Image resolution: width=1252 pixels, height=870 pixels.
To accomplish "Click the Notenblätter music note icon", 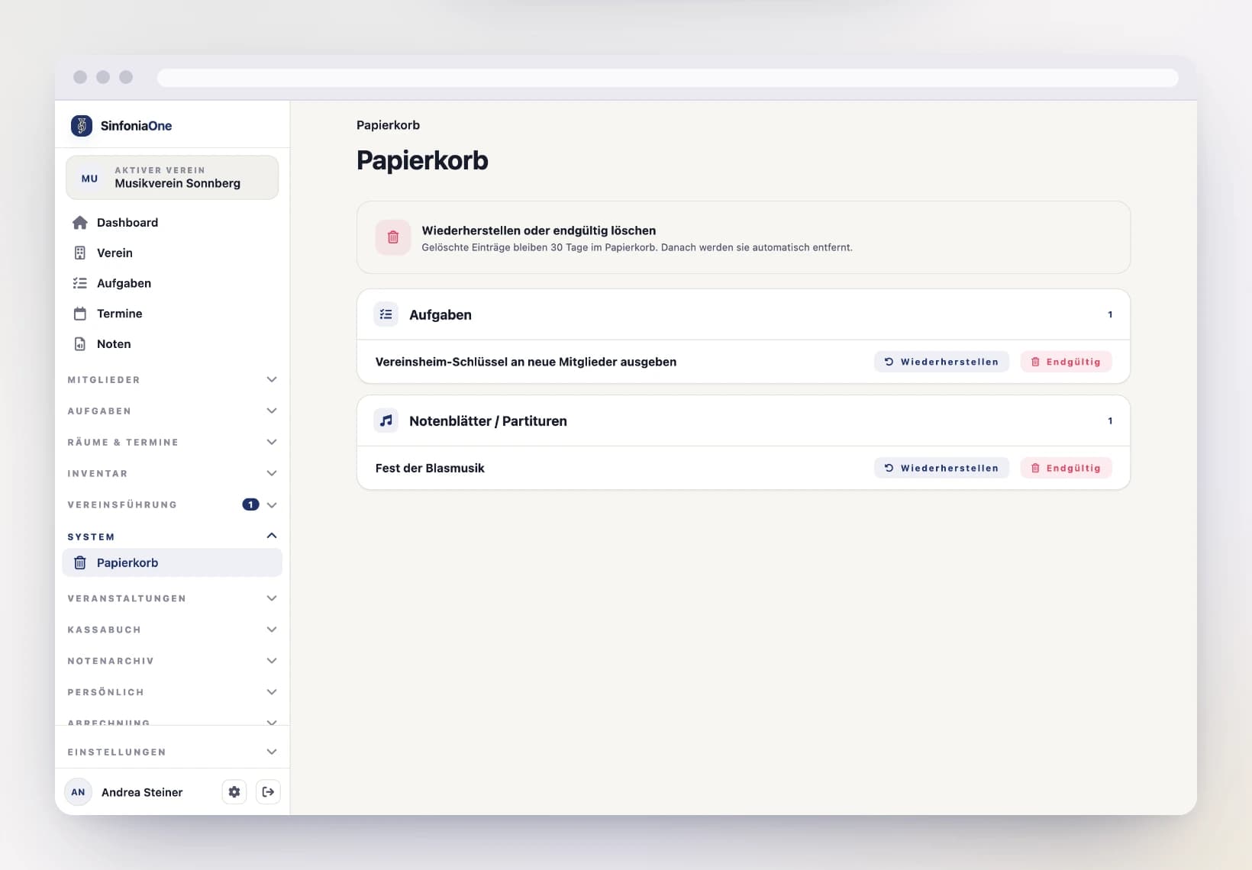I will (386, 420).
